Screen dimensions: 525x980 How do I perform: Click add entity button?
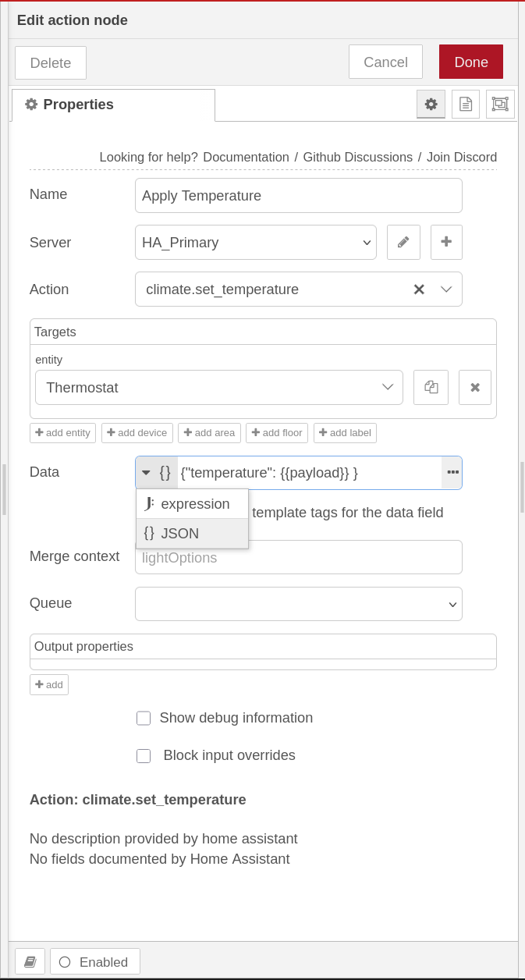[62, 432]
